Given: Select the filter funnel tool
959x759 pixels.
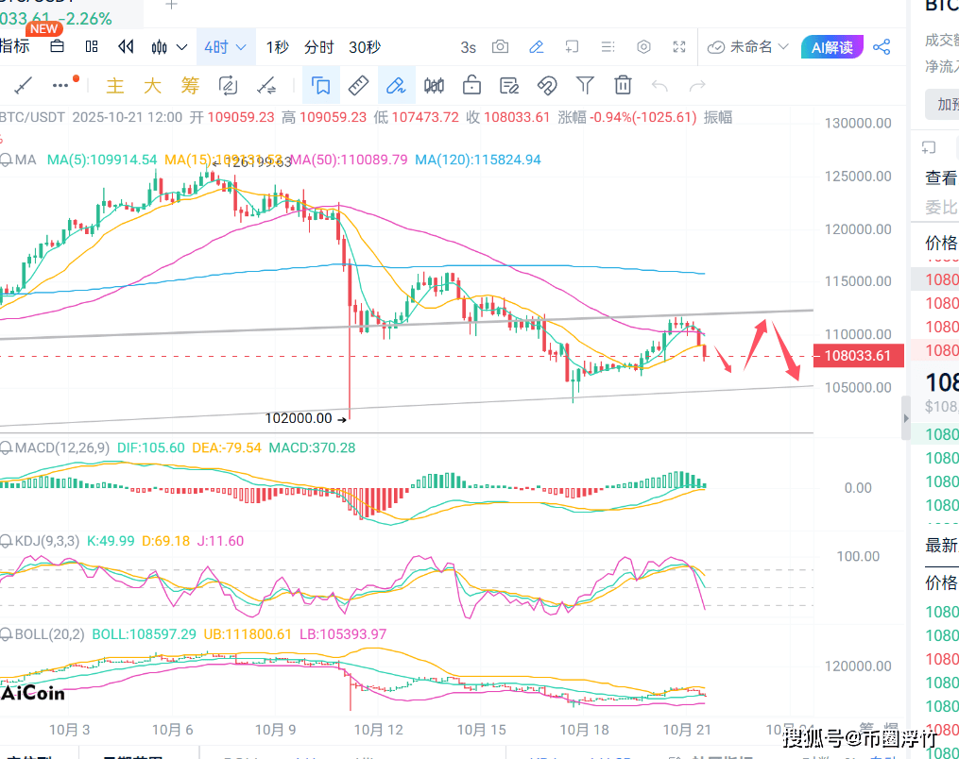Looking at the screenshot, I should [x=586, y=84].
